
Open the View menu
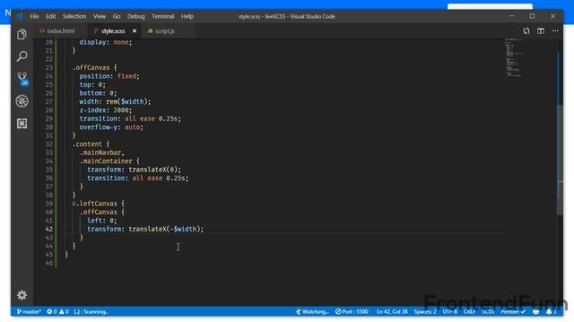[100, 16]
